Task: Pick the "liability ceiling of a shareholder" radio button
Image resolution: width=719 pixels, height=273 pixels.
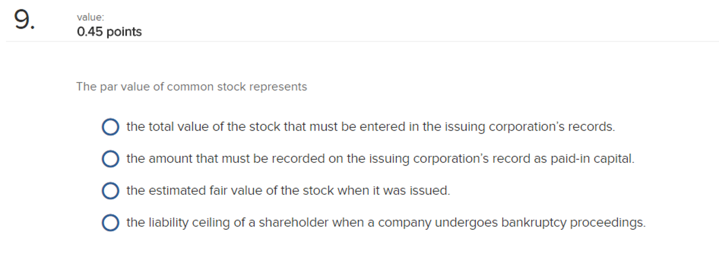Action: click(110, 223)
